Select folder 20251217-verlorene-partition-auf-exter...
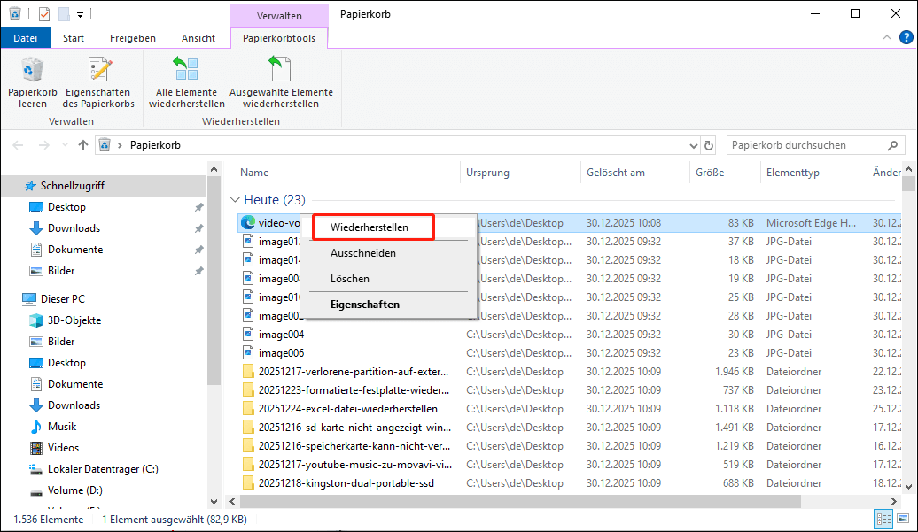The width and height of the screenshot is (918, 532). coord(353,372)
